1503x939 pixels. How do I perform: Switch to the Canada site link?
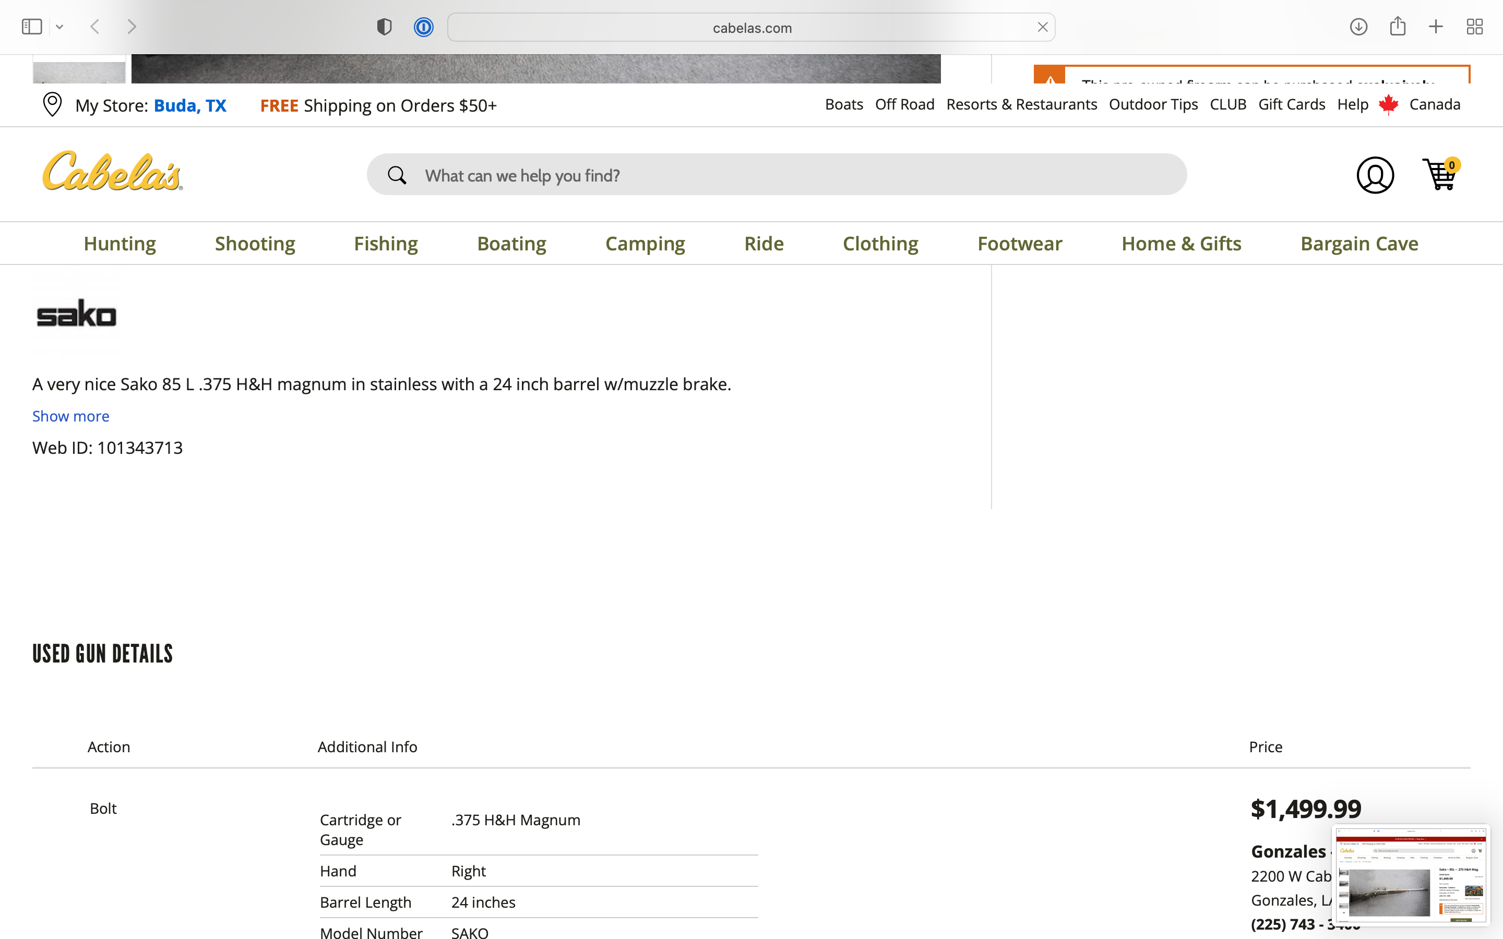[1435, 104]
